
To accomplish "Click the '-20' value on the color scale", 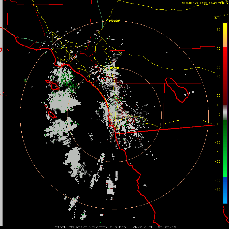I will [x=218, y=133].
